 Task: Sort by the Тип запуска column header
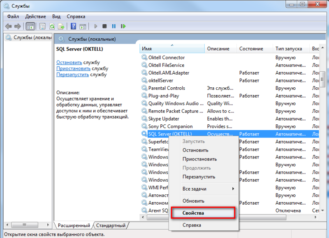(291, 49)
